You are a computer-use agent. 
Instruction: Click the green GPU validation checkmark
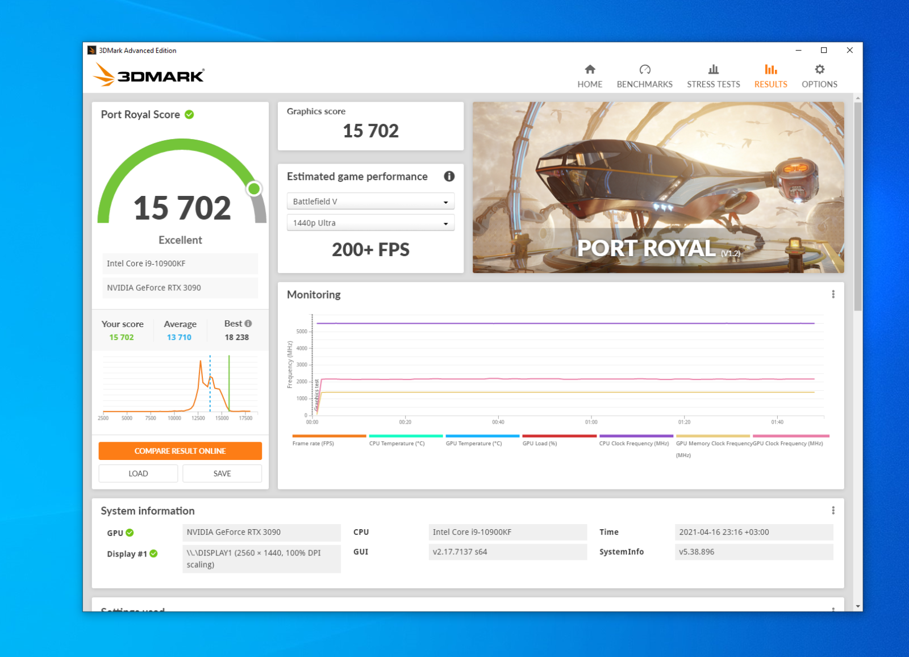point(130,532)
